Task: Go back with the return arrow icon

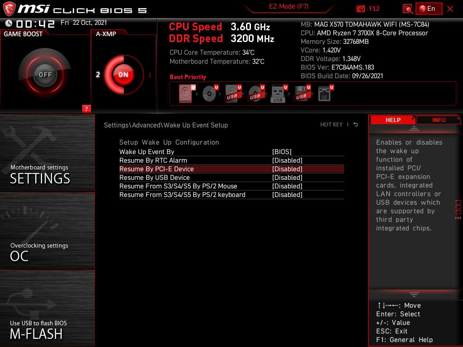Action: [355, 125]
